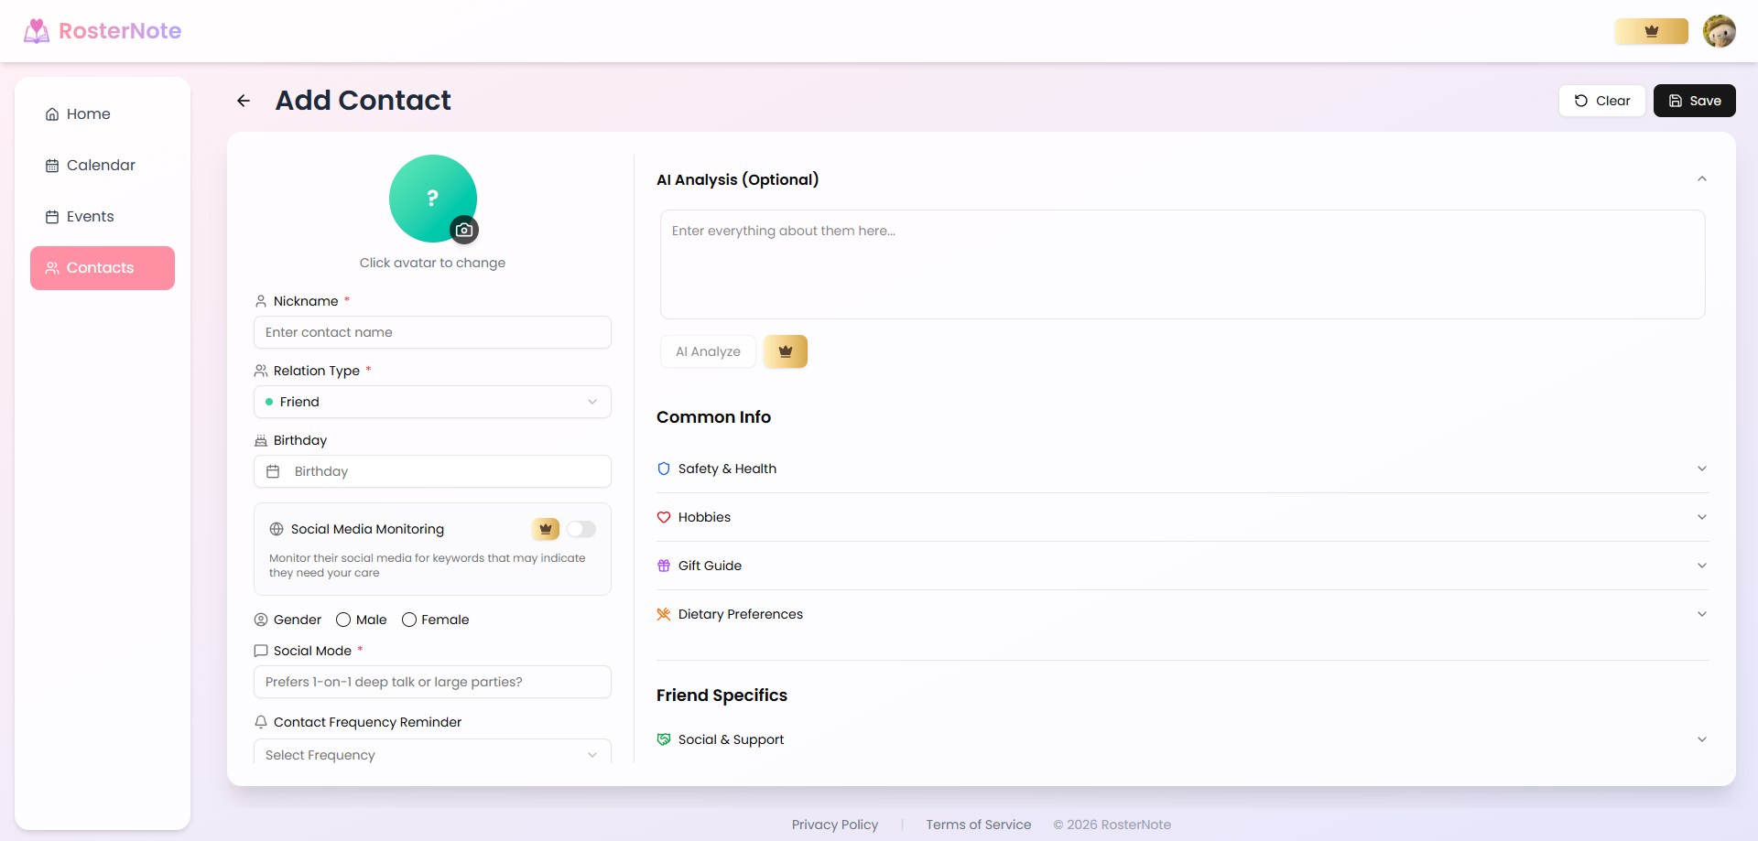Open the calendar icon in the Birthday field
Image resolution: width=1758 pixels, height=841 pixels.
click(x=272, y=470)
